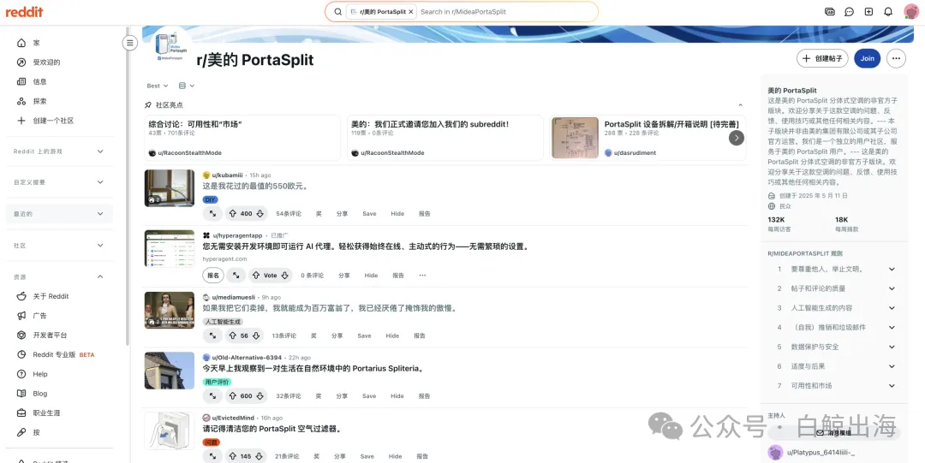925x463 pixels.
Task: Expand the 550欧元 post preview icon
Action: tap(212, 213)
